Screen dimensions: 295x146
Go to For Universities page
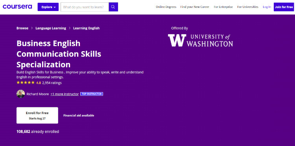pyautogui.click(x=247, y=7)
